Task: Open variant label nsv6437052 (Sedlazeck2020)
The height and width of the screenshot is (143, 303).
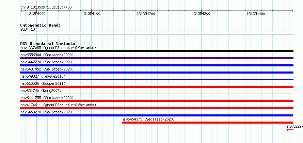Action: (47, 69)
